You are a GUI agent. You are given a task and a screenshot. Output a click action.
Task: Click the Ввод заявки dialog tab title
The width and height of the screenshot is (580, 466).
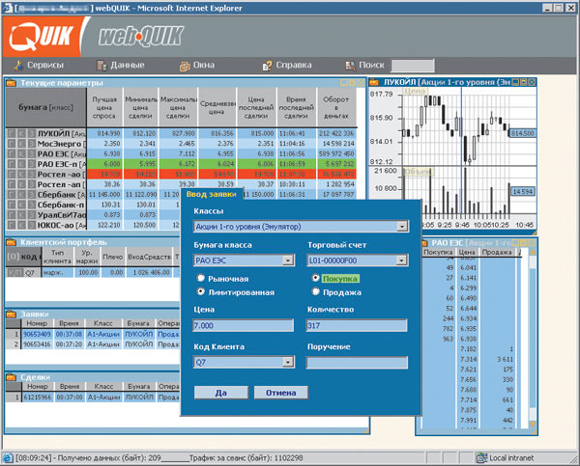click(x=211, y=194)
